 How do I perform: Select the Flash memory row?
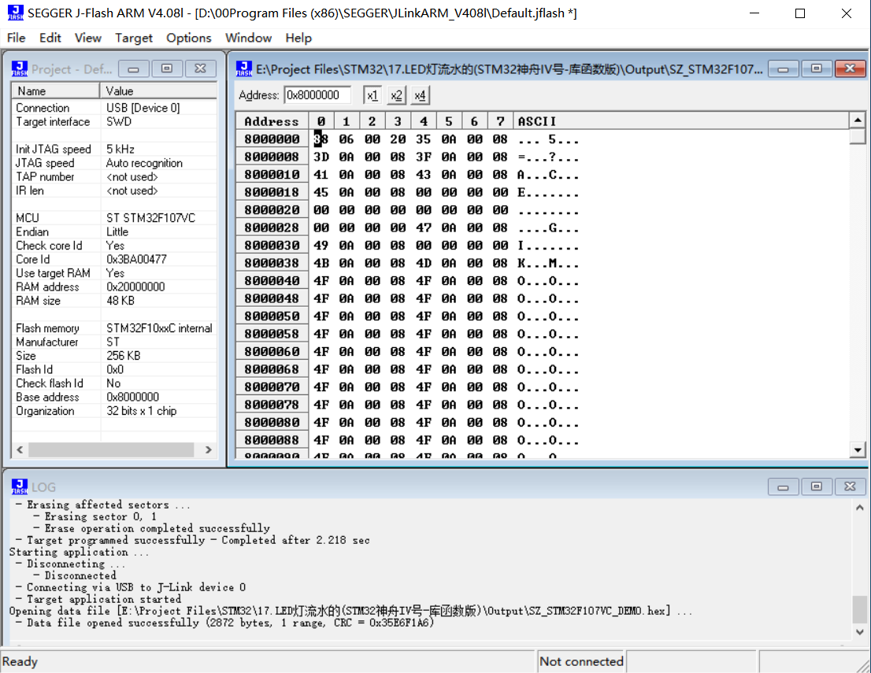tap(114, 328)
